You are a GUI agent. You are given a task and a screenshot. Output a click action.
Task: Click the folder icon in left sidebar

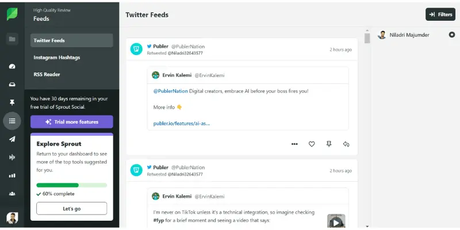coord(12,39)
